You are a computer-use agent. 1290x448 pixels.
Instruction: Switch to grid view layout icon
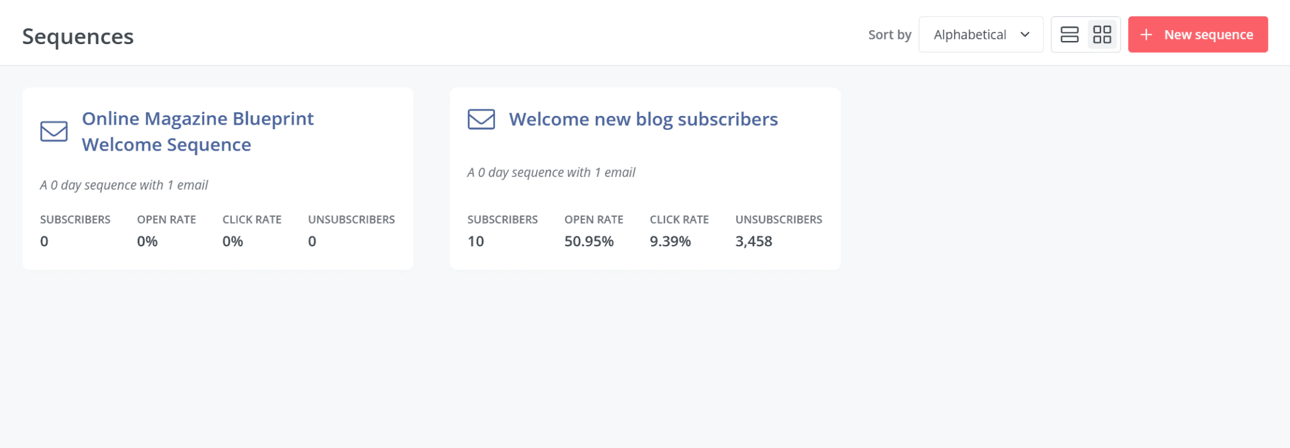1102,35
